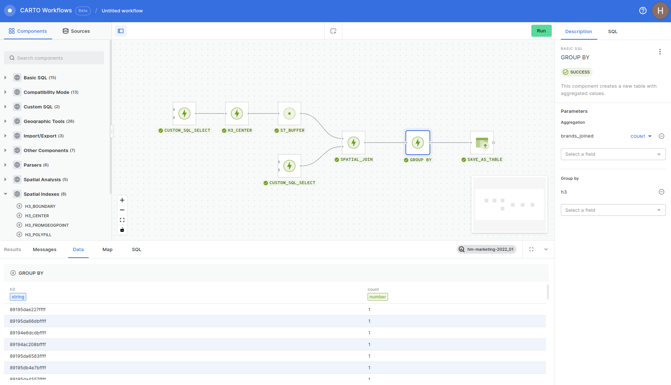The height and width of the screenshot is (385, 671).
Task: Click the Search components input field
Action: 54,58
